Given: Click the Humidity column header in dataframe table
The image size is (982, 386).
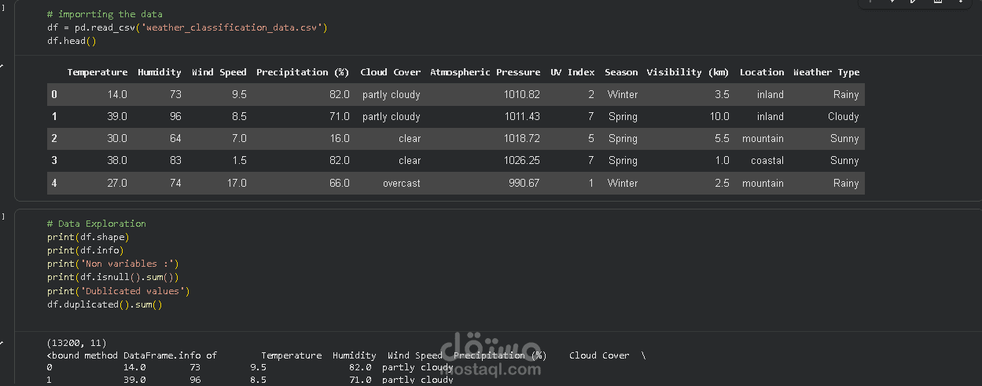Looking at the screenshot, I should (160, 72).
